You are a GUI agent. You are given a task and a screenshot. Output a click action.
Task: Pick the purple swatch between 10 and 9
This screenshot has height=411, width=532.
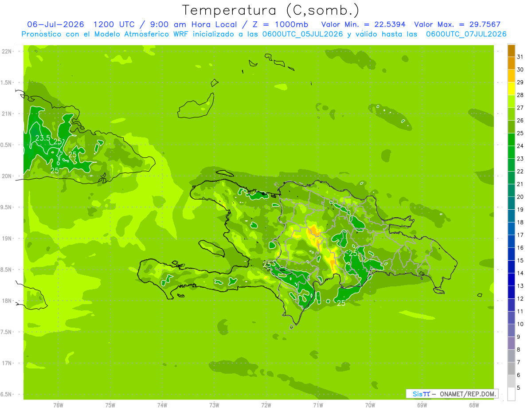pyautogui.click(x=511, y=330)
